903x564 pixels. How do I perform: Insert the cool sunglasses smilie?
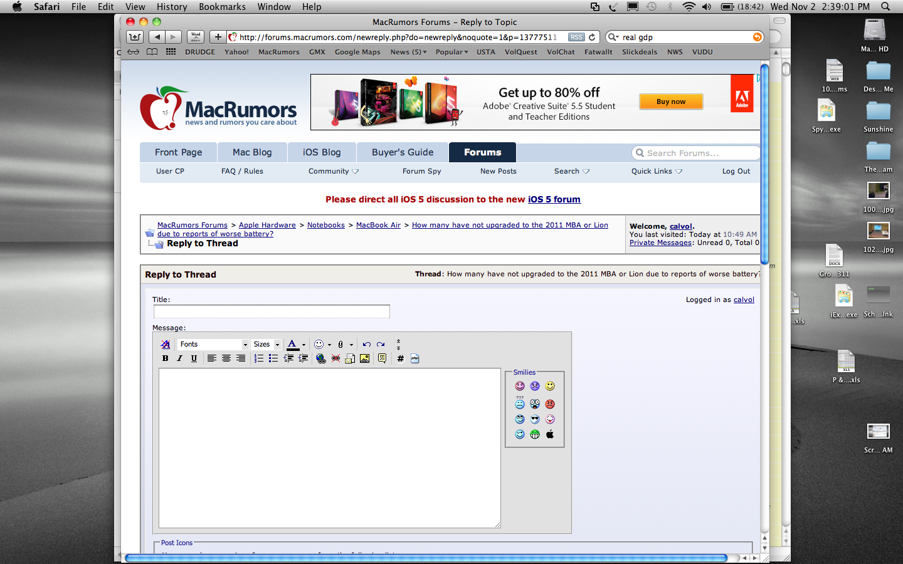[535, 419]
